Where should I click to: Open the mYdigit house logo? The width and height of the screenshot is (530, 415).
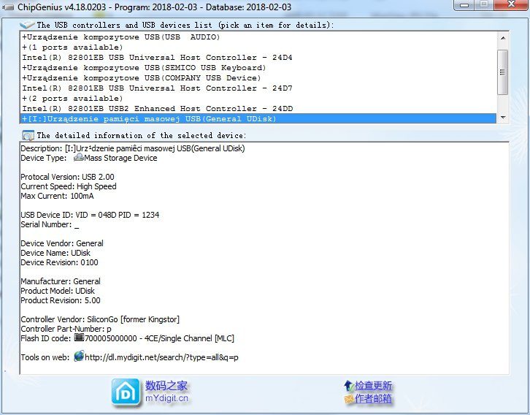pyautogui.click(x=126, y=392)
